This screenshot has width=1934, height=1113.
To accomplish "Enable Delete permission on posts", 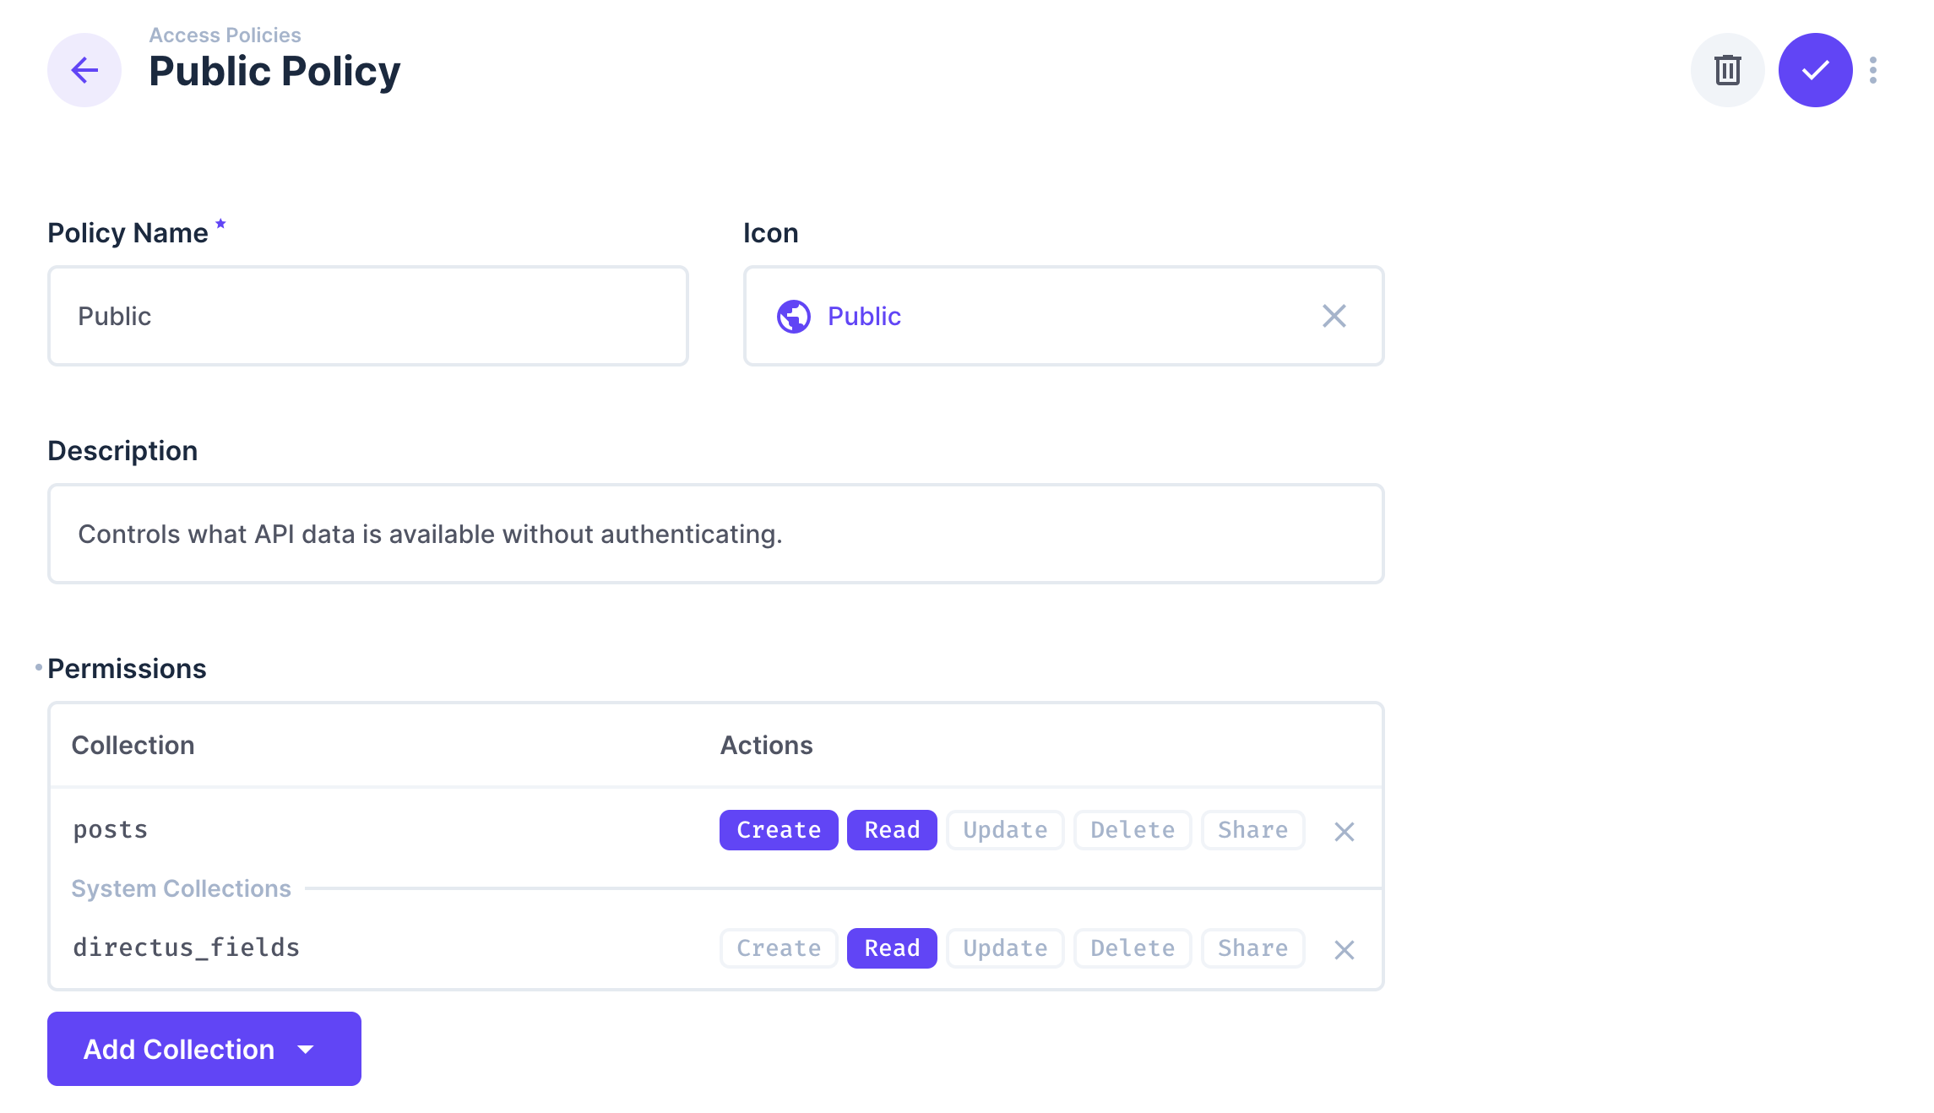I will (1132, 829).
